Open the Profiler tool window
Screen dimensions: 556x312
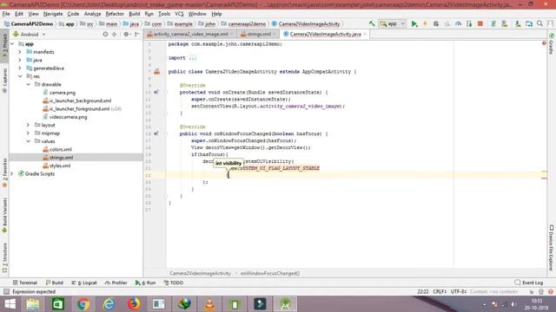(x=116, y=283)
